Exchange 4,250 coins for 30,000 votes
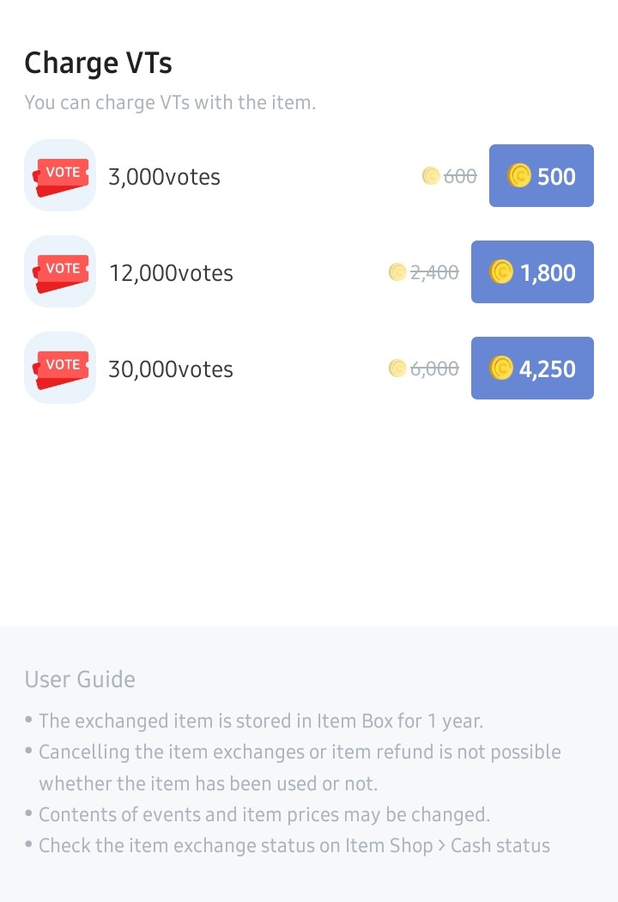The width and height of the screenshot is (618, 902). pos(532,369)
